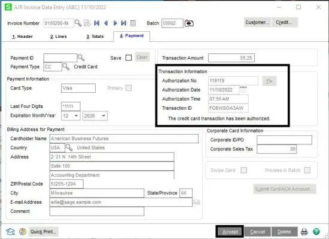The height and width of the screenshot is (239, 329).
Task: Click the State/Province field
Action: (186, 193)
